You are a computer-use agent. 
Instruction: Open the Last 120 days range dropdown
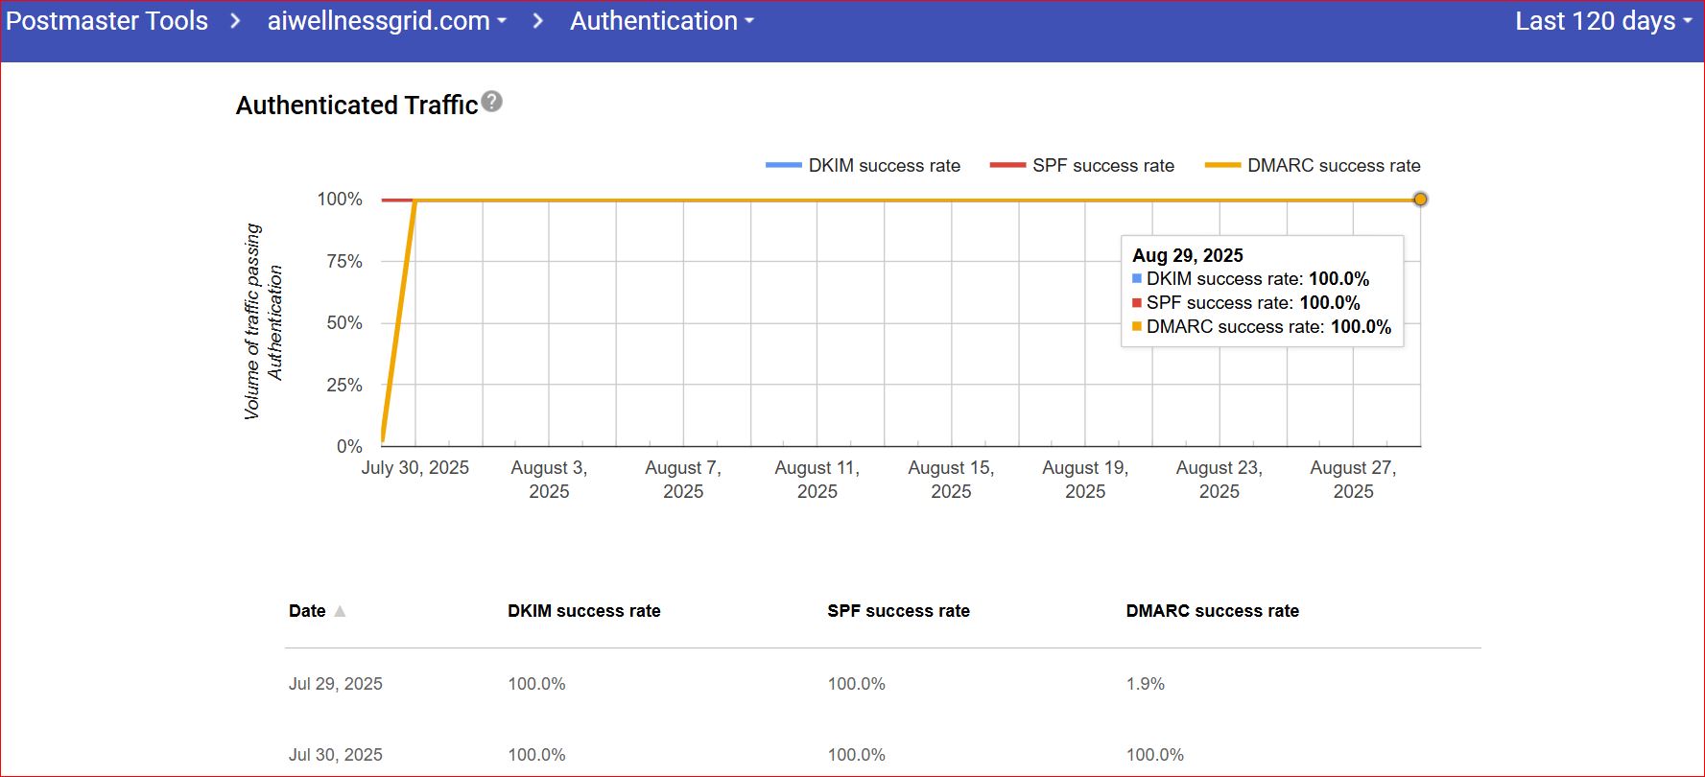pyautogui.click(x=1602, y=21)
